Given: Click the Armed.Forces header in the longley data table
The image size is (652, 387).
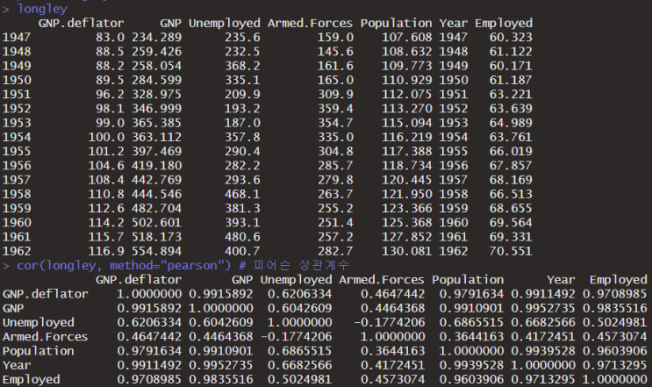Looking at the screenshot, I should click(x=310, y=24).
